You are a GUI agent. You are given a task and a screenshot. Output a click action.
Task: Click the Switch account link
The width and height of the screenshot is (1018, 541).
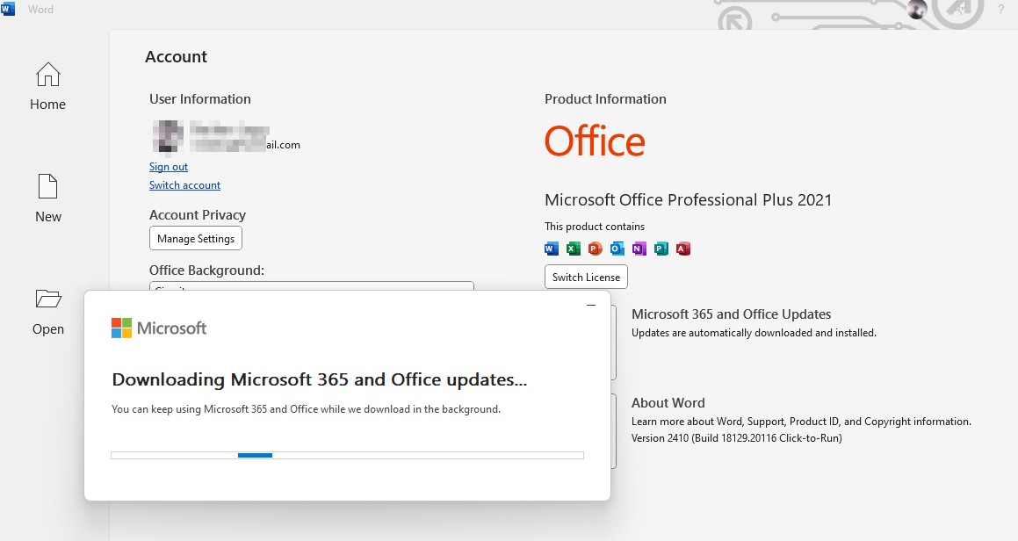[x=184, y=185]
